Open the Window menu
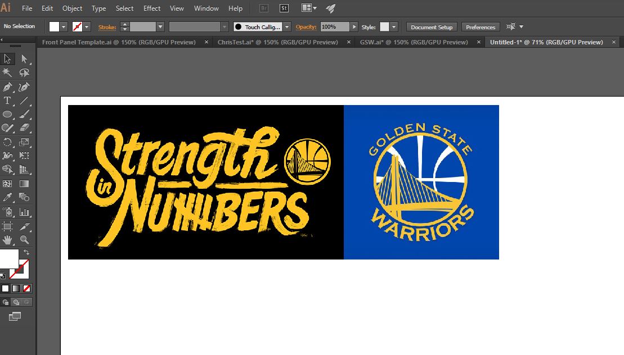The image size is (624, 355). point(206,8)
